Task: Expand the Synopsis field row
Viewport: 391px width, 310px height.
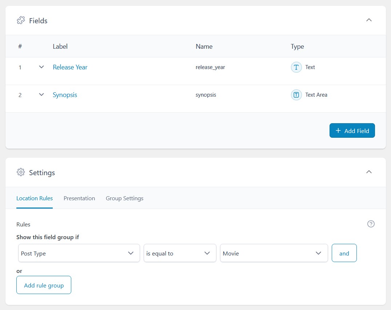Action: [x=41, y=94]
